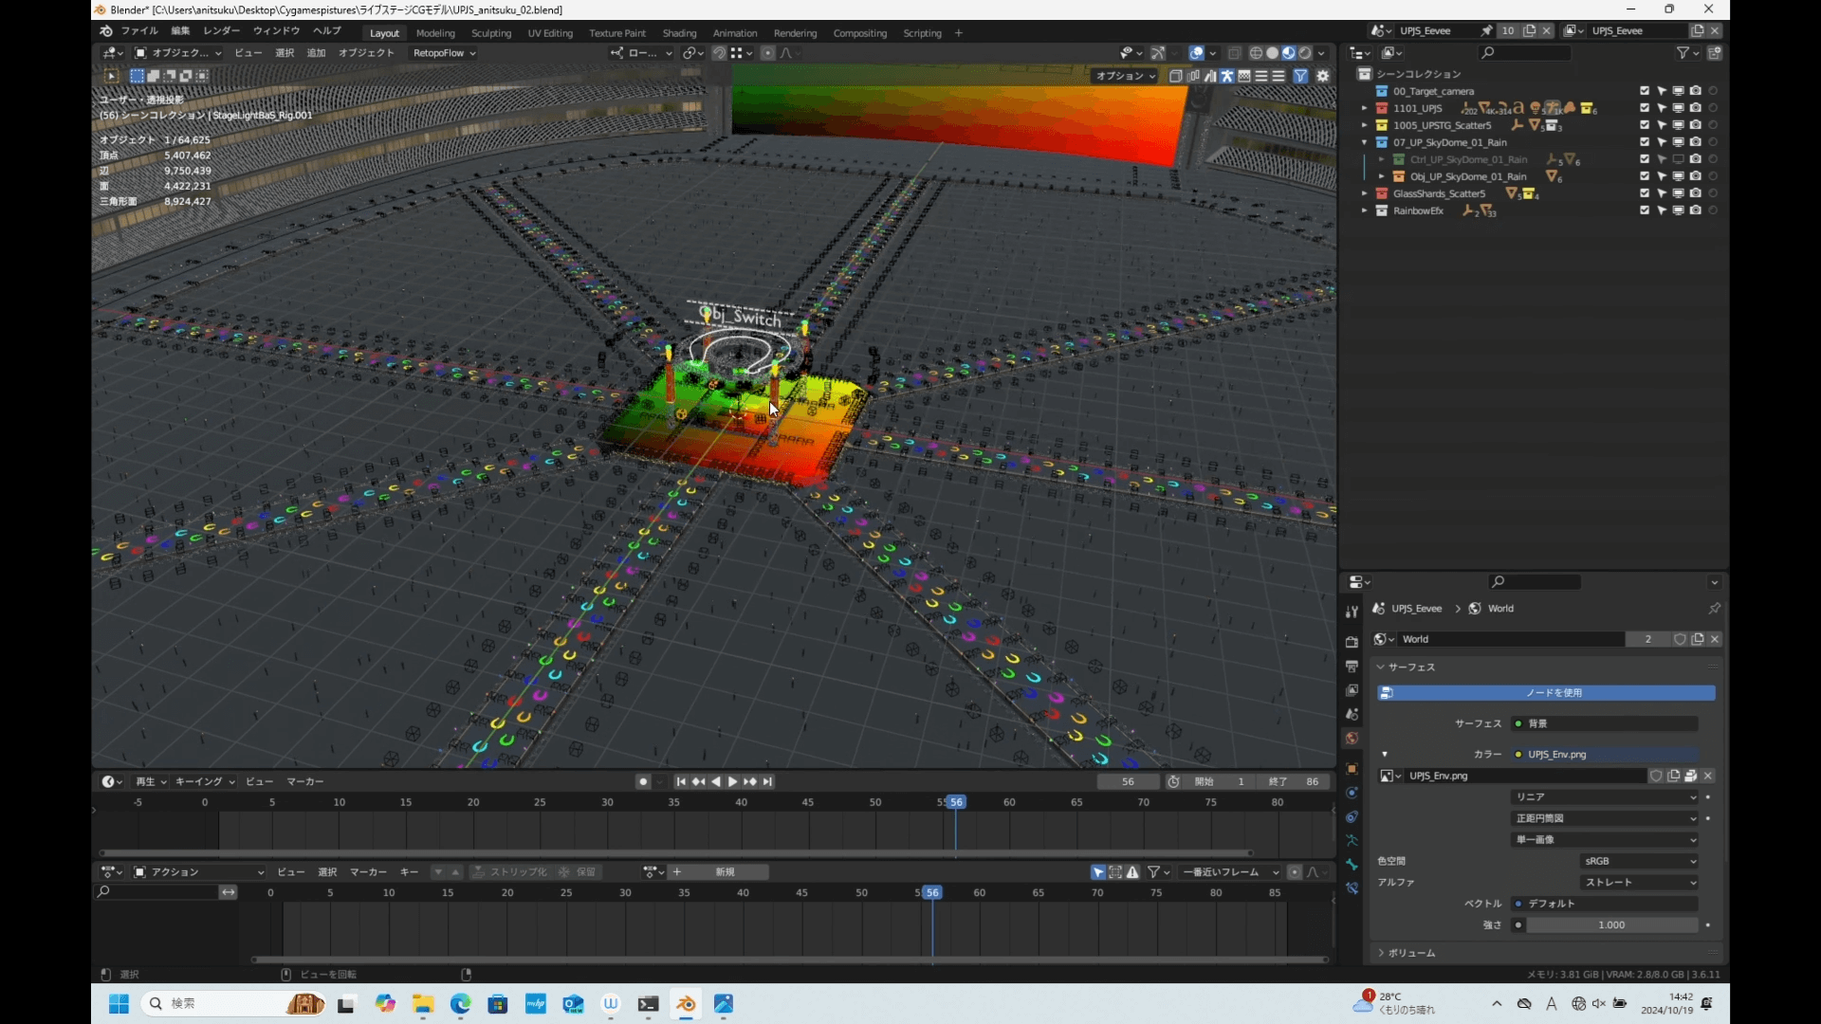Click the new collection icon in outliner
The image size is (1821, 1024).
1715,53
